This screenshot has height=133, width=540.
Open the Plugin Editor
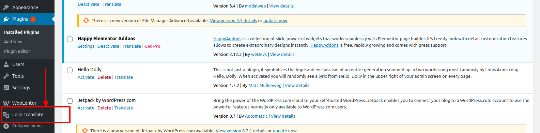pyautogui.click(x=17, y=51)
